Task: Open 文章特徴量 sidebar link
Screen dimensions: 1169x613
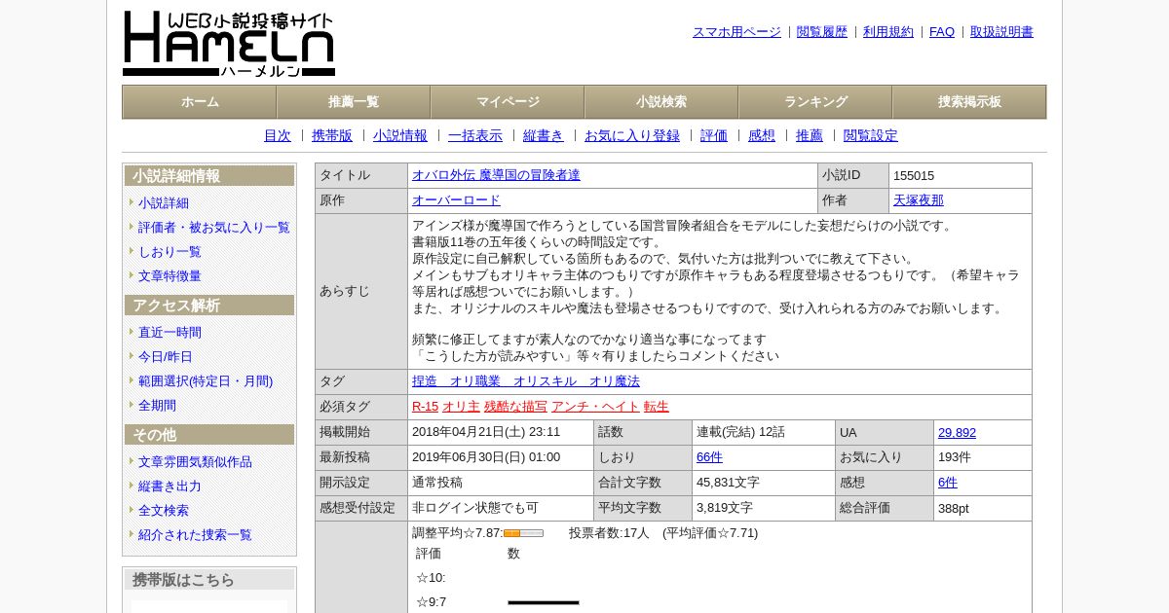Action: (x=170, y=276)
